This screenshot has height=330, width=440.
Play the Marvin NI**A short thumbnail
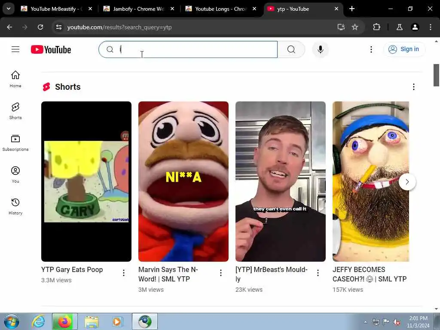coord(183,182)
